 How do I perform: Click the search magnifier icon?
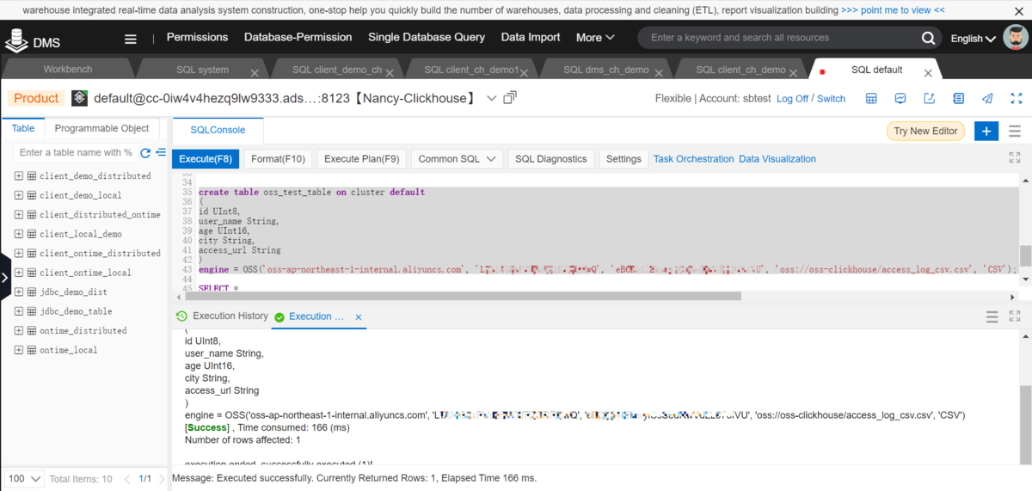(929, 39)
